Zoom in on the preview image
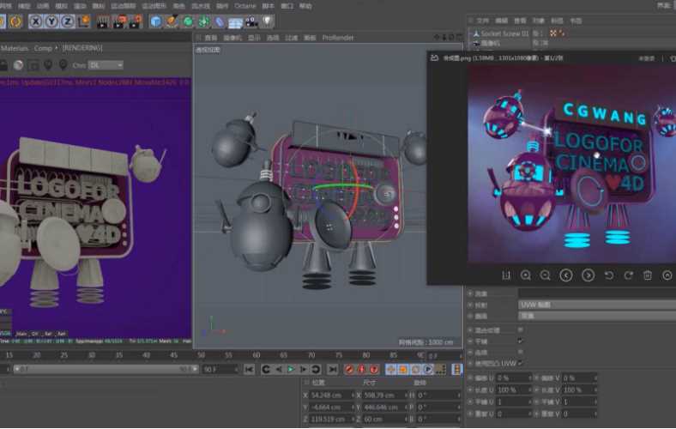The width and height of the screenshot is (676, 429). (526, 275)
